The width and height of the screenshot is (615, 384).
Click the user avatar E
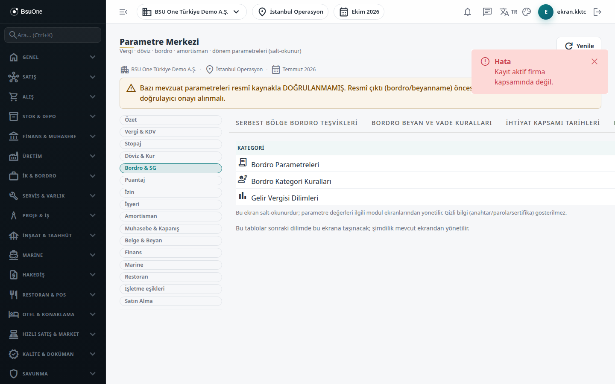(546, 12)
